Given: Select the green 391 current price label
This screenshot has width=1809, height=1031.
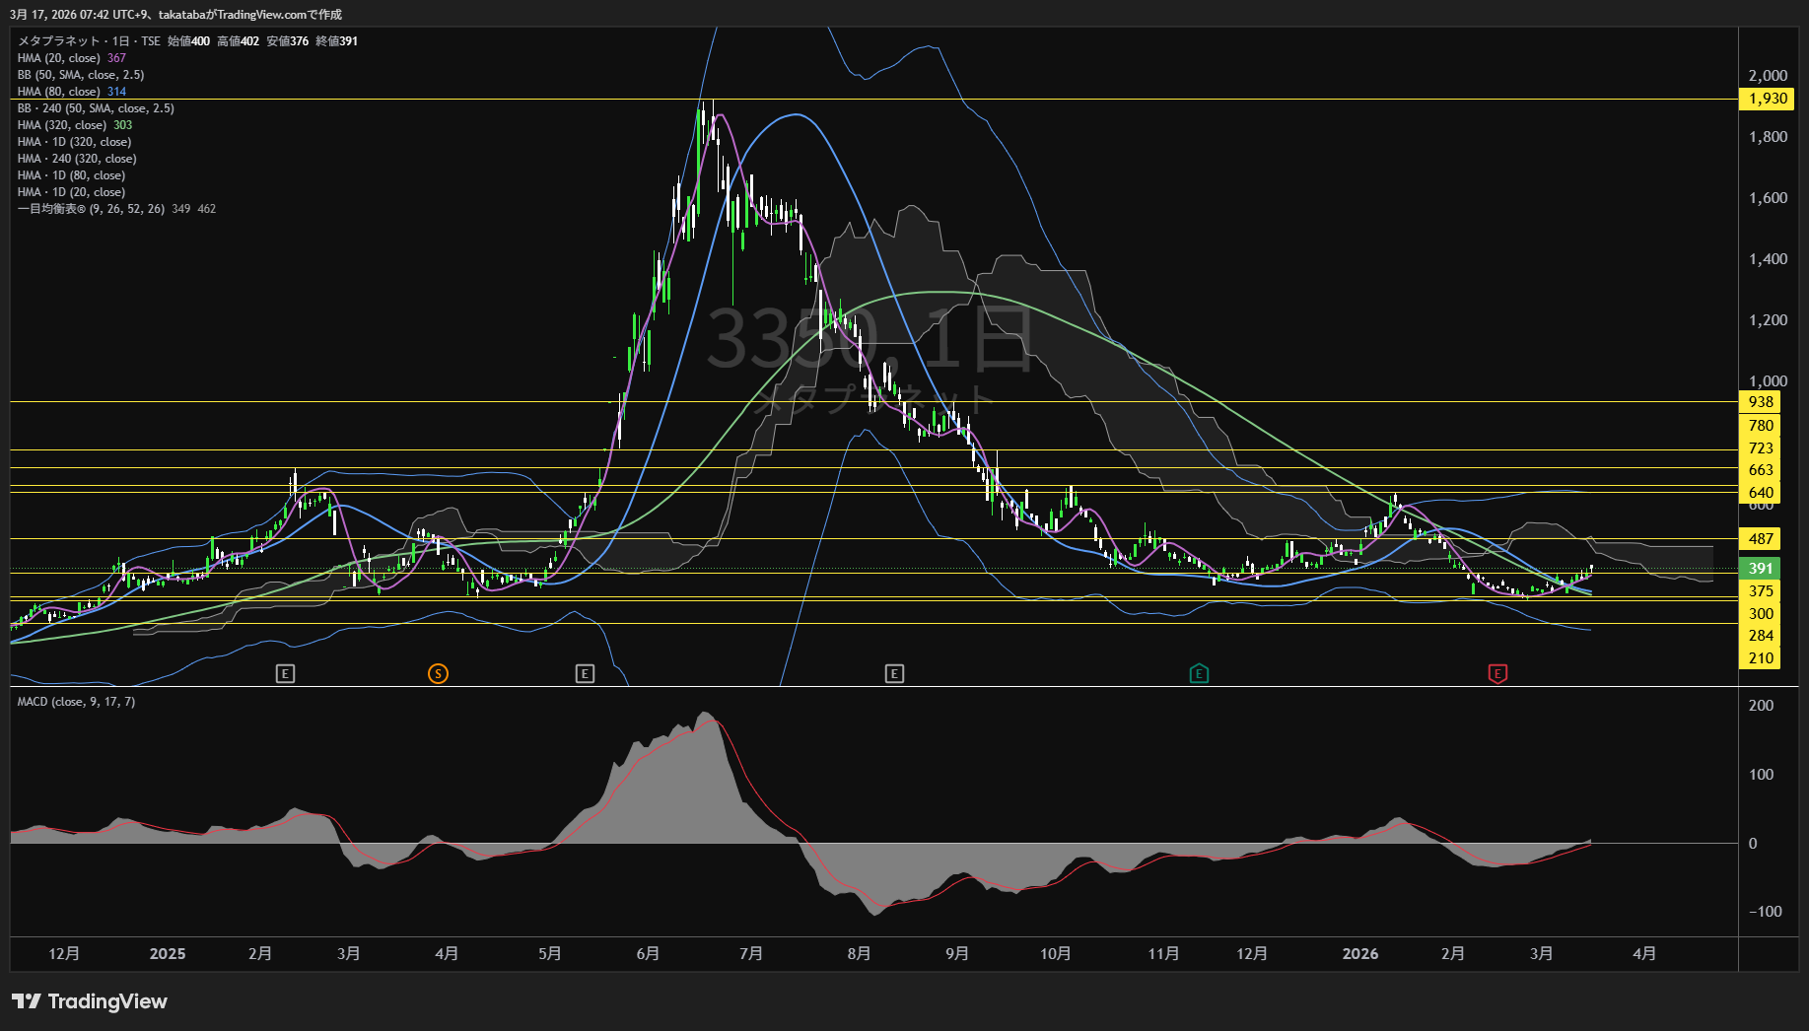Looking at the screenshot, I should [x=1760, y=568].
